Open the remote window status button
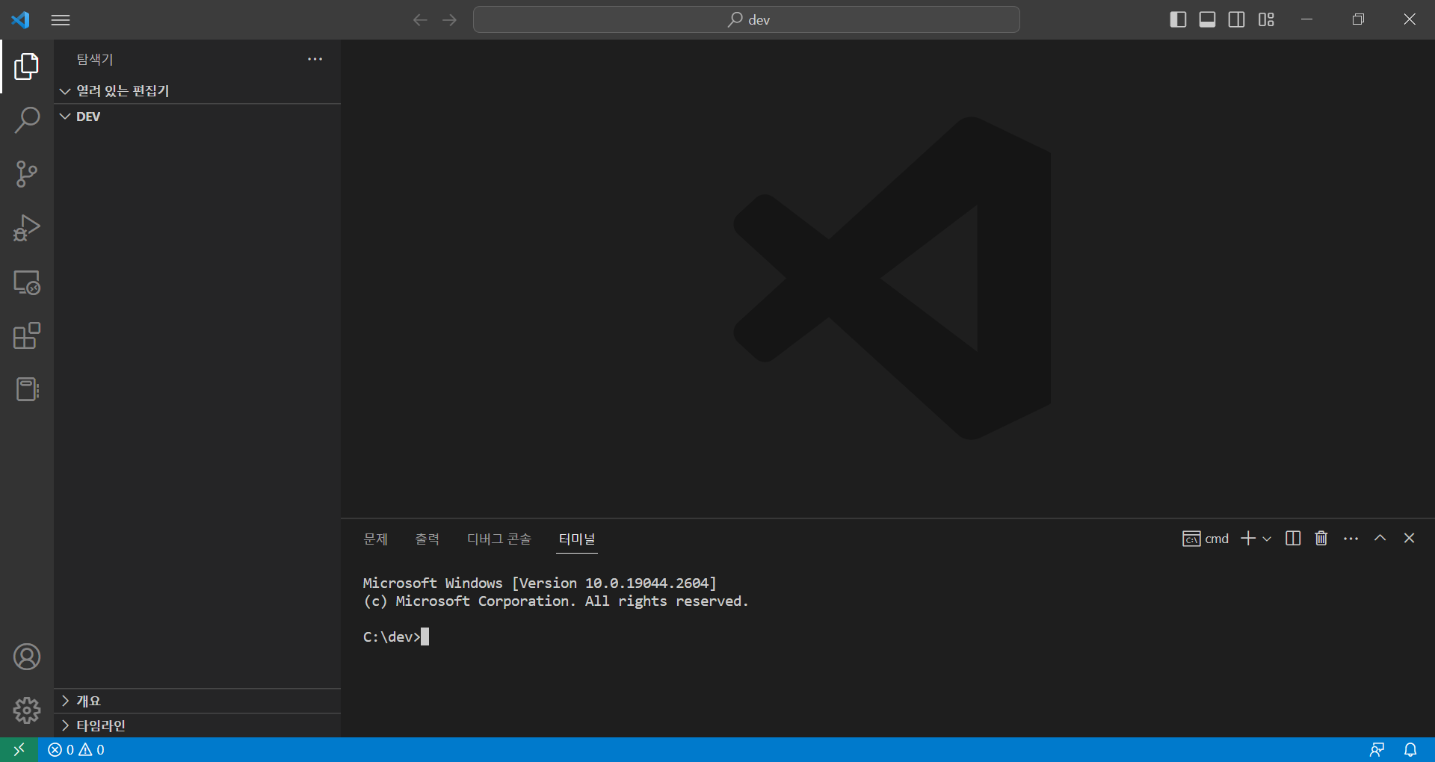 19,749
